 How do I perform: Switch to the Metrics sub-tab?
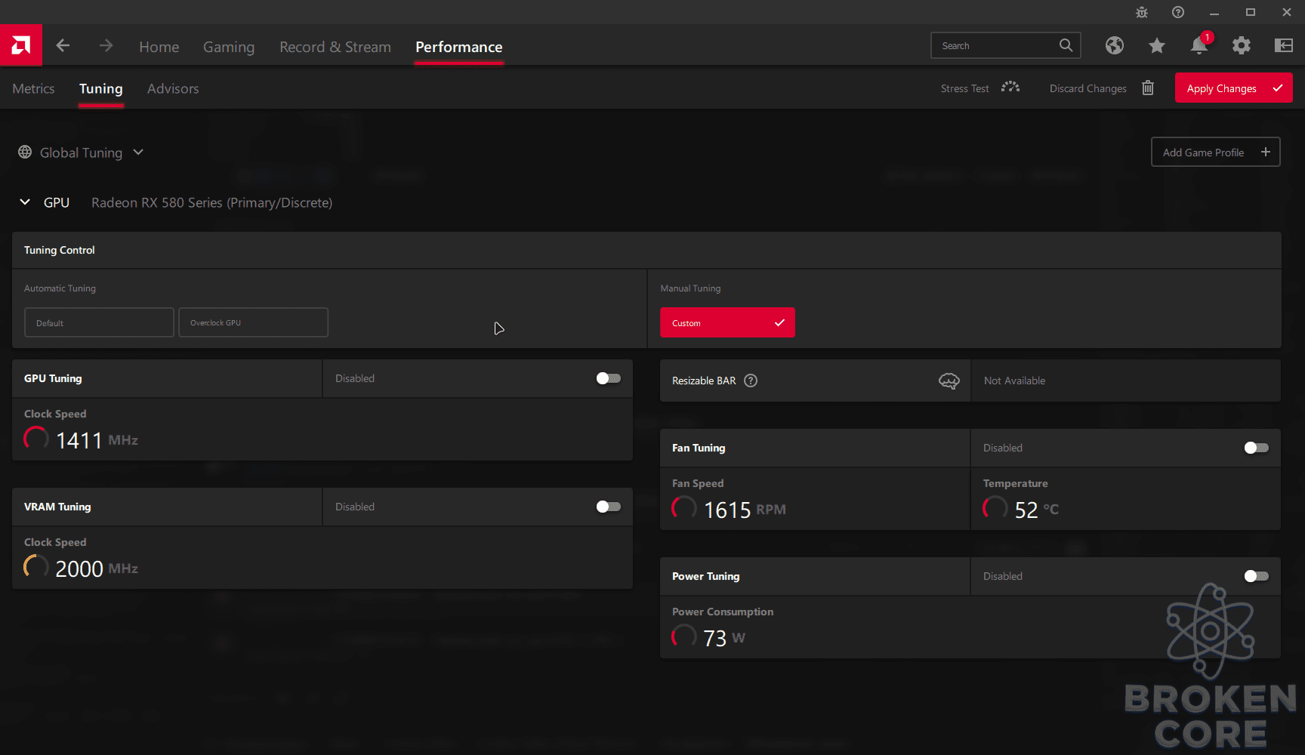click(33, 88)
